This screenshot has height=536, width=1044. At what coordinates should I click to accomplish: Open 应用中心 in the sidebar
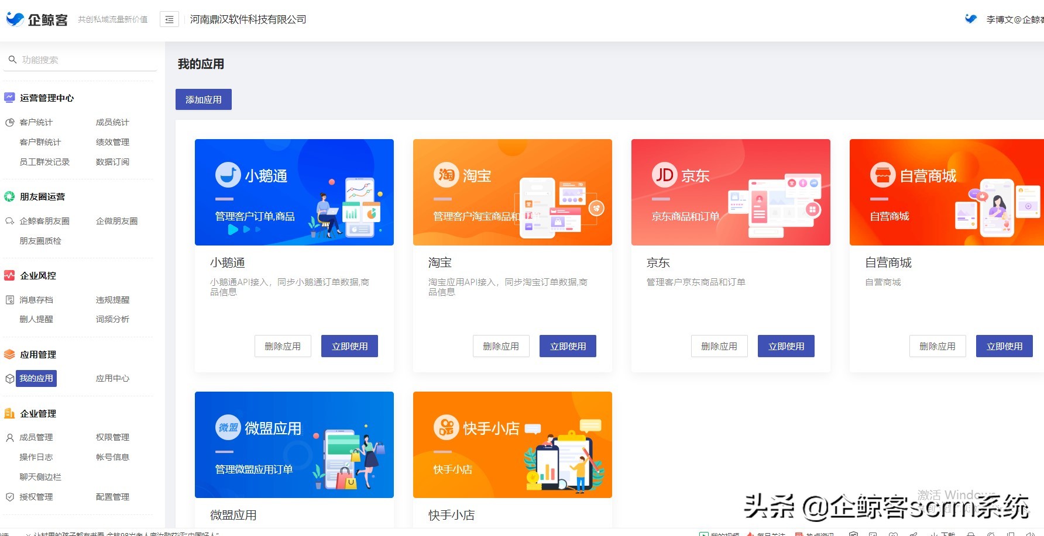pos(112,378)
